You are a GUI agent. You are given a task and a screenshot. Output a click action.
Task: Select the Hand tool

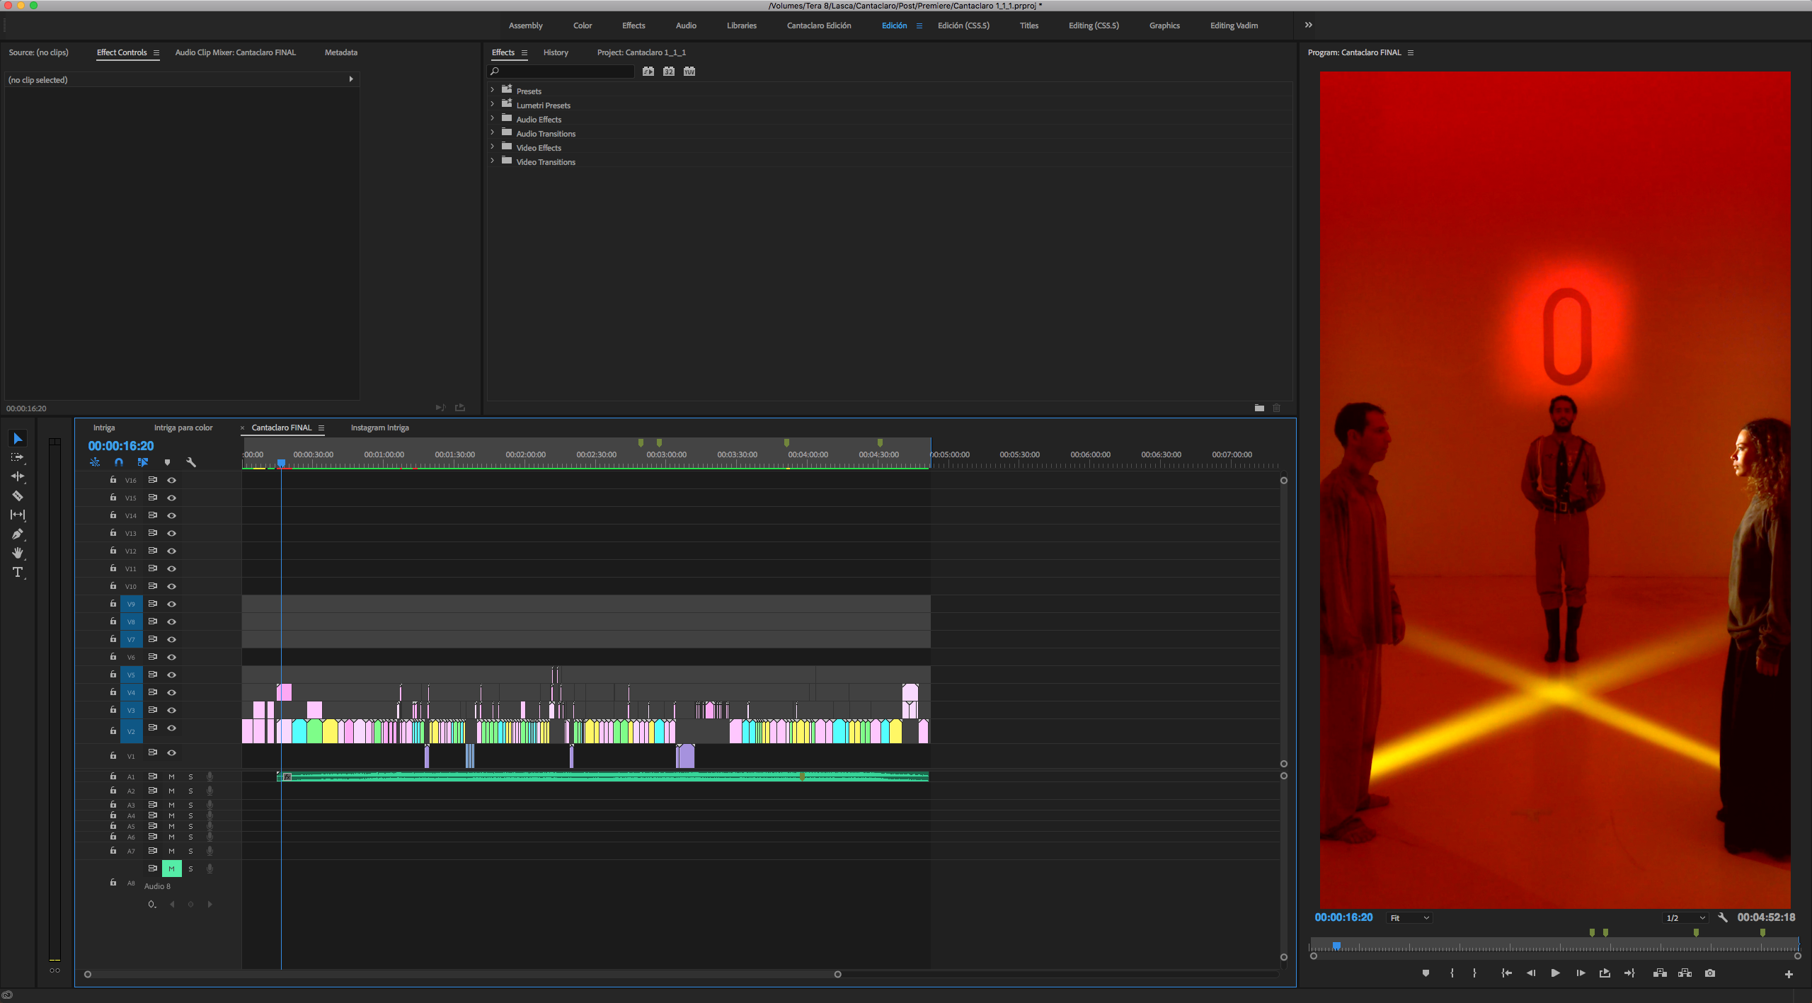(x=18, y=553)
